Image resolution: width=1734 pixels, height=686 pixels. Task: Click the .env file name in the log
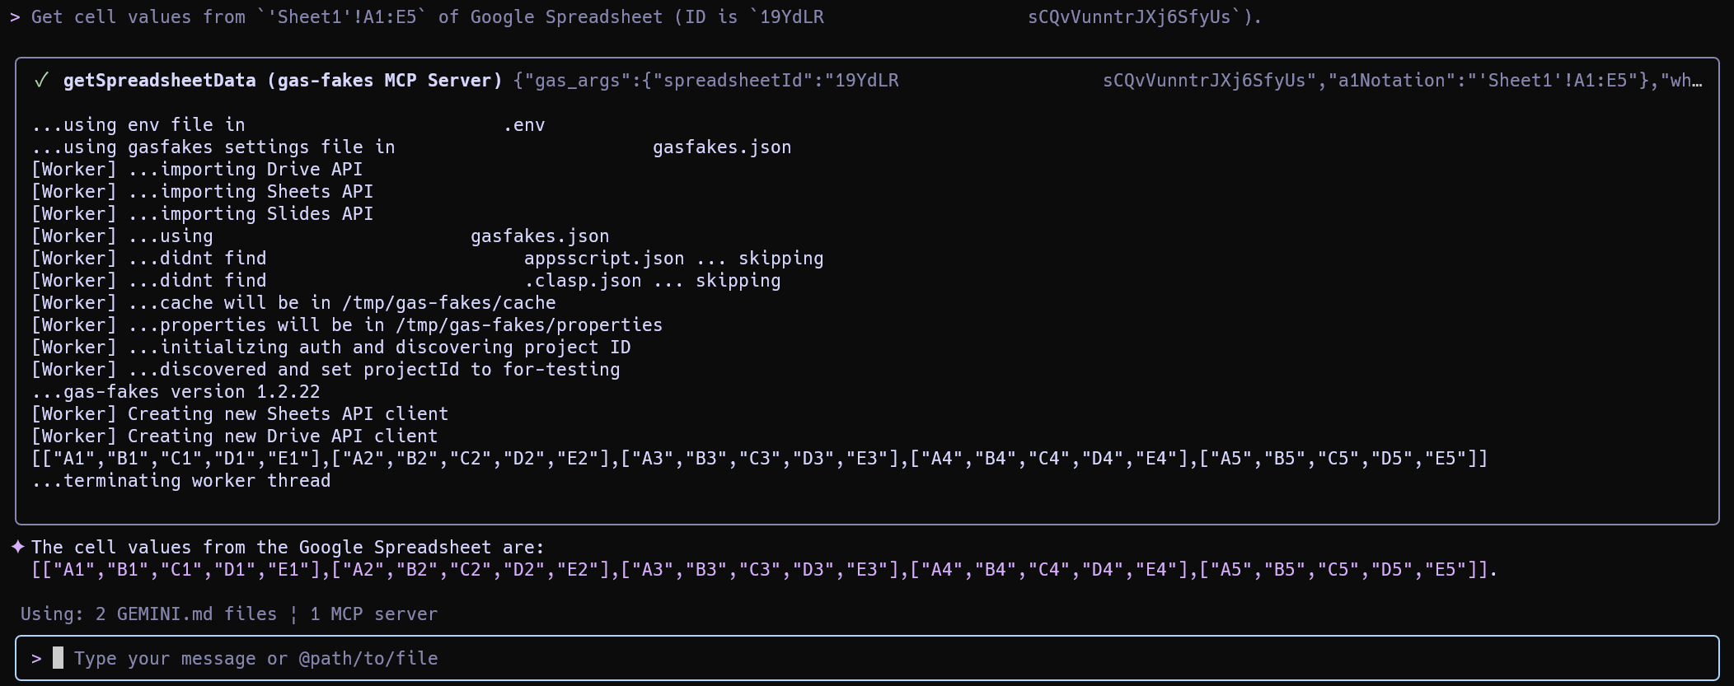click(524, 125)
